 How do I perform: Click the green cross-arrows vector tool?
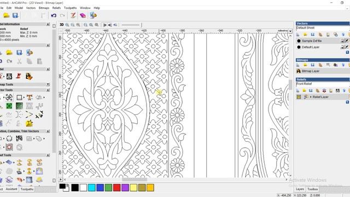pyautogui.click(x=9, y=106)
